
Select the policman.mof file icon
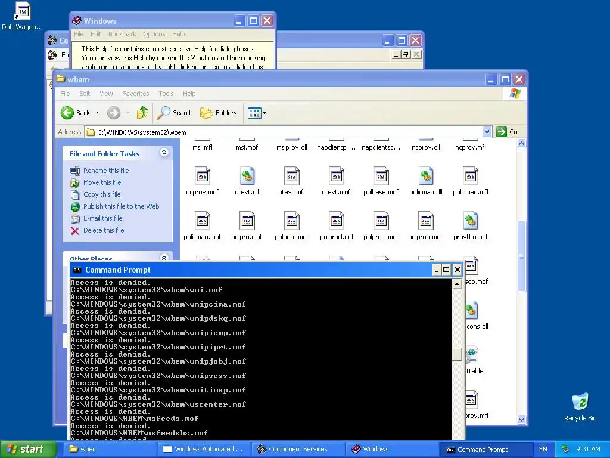pos(203,221)
